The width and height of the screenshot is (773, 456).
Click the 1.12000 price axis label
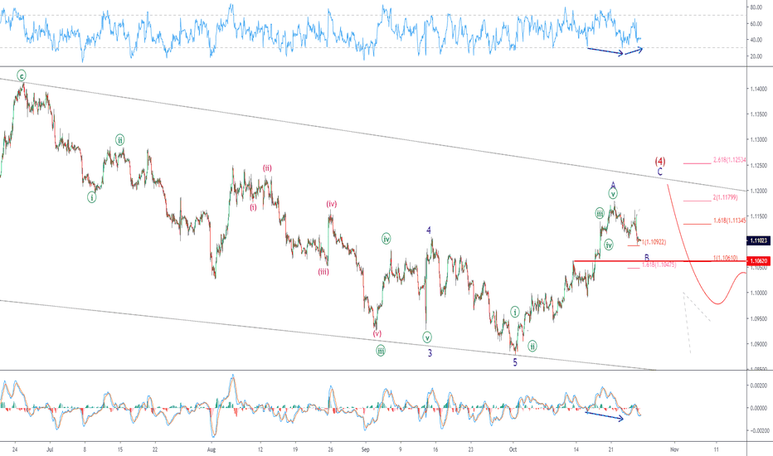(x=759, y=191)
